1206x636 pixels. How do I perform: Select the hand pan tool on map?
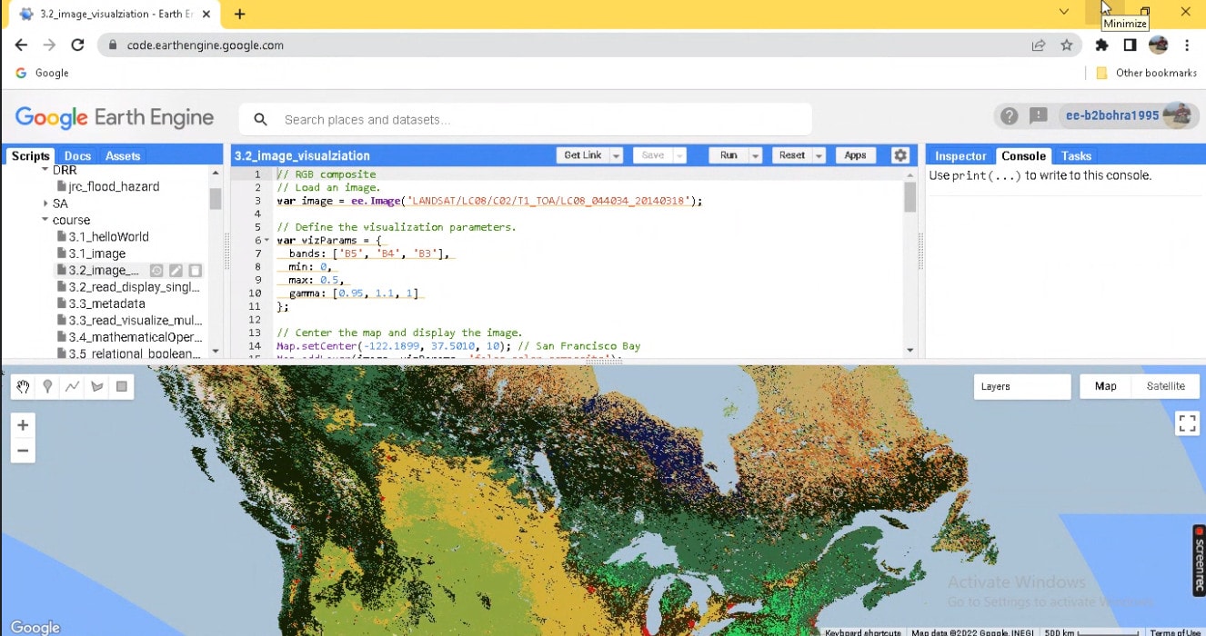23,387
